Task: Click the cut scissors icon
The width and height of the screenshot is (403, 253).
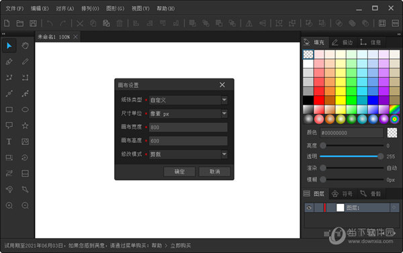Action: pyautogui.click(x=80, y=23)
